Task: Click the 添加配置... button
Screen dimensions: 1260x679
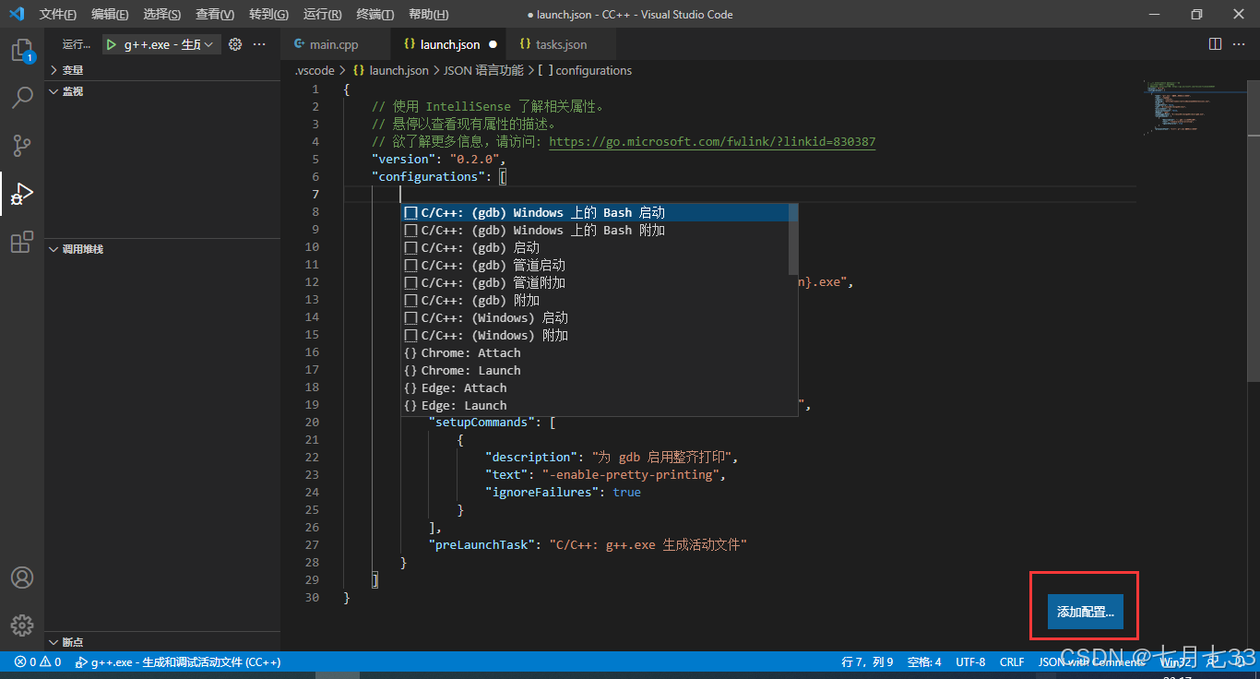Action: pyautogui.click(x=1086, y=612)
